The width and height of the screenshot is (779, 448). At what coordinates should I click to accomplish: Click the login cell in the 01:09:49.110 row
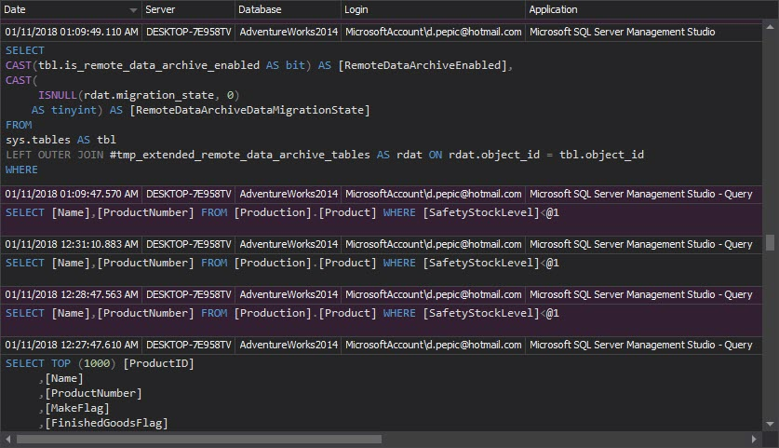coord(433,32)
